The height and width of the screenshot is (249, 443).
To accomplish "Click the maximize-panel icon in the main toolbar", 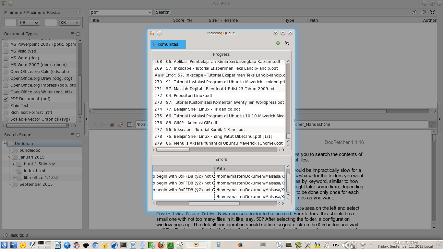I will click(432, 12).
